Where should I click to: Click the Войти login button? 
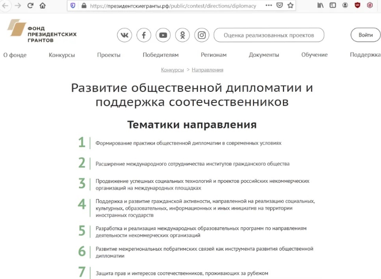click(x=366, y=35)
